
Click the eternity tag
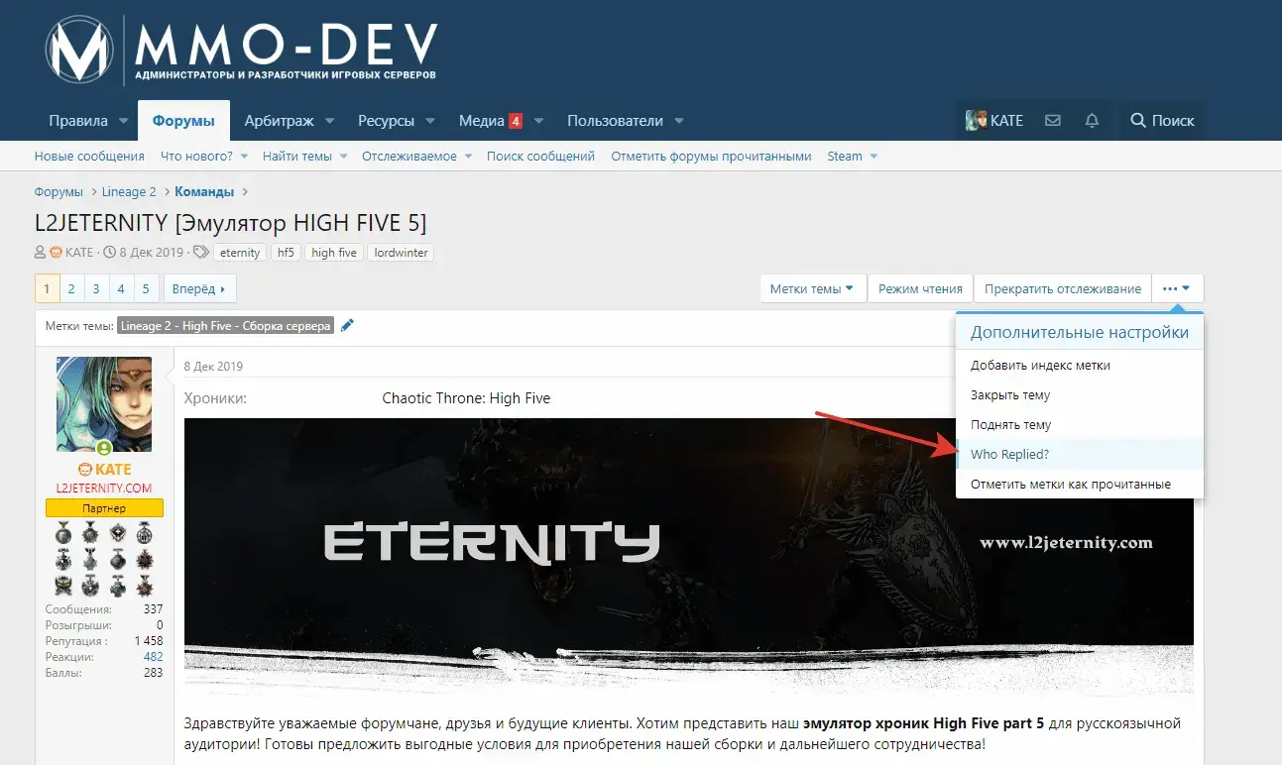[x=240, y=253]
